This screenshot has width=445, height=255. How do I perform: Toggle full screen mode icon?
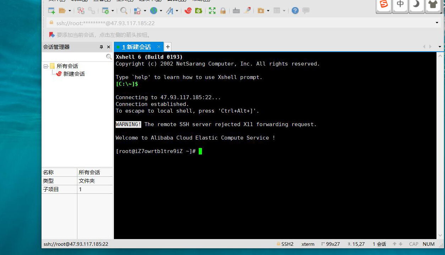212,11
